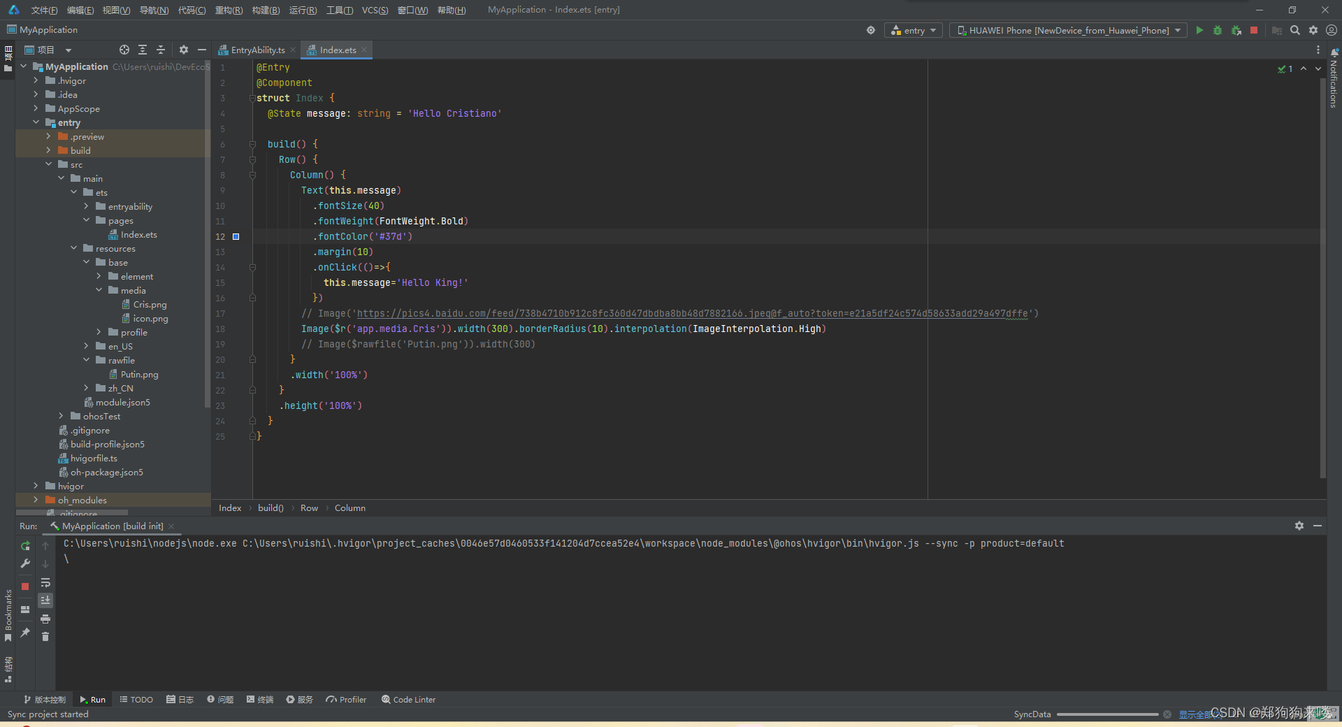The width and height of the screenshot is (1342, 727).
Task: Collapse the resources folder
Action: click(73, 248)
